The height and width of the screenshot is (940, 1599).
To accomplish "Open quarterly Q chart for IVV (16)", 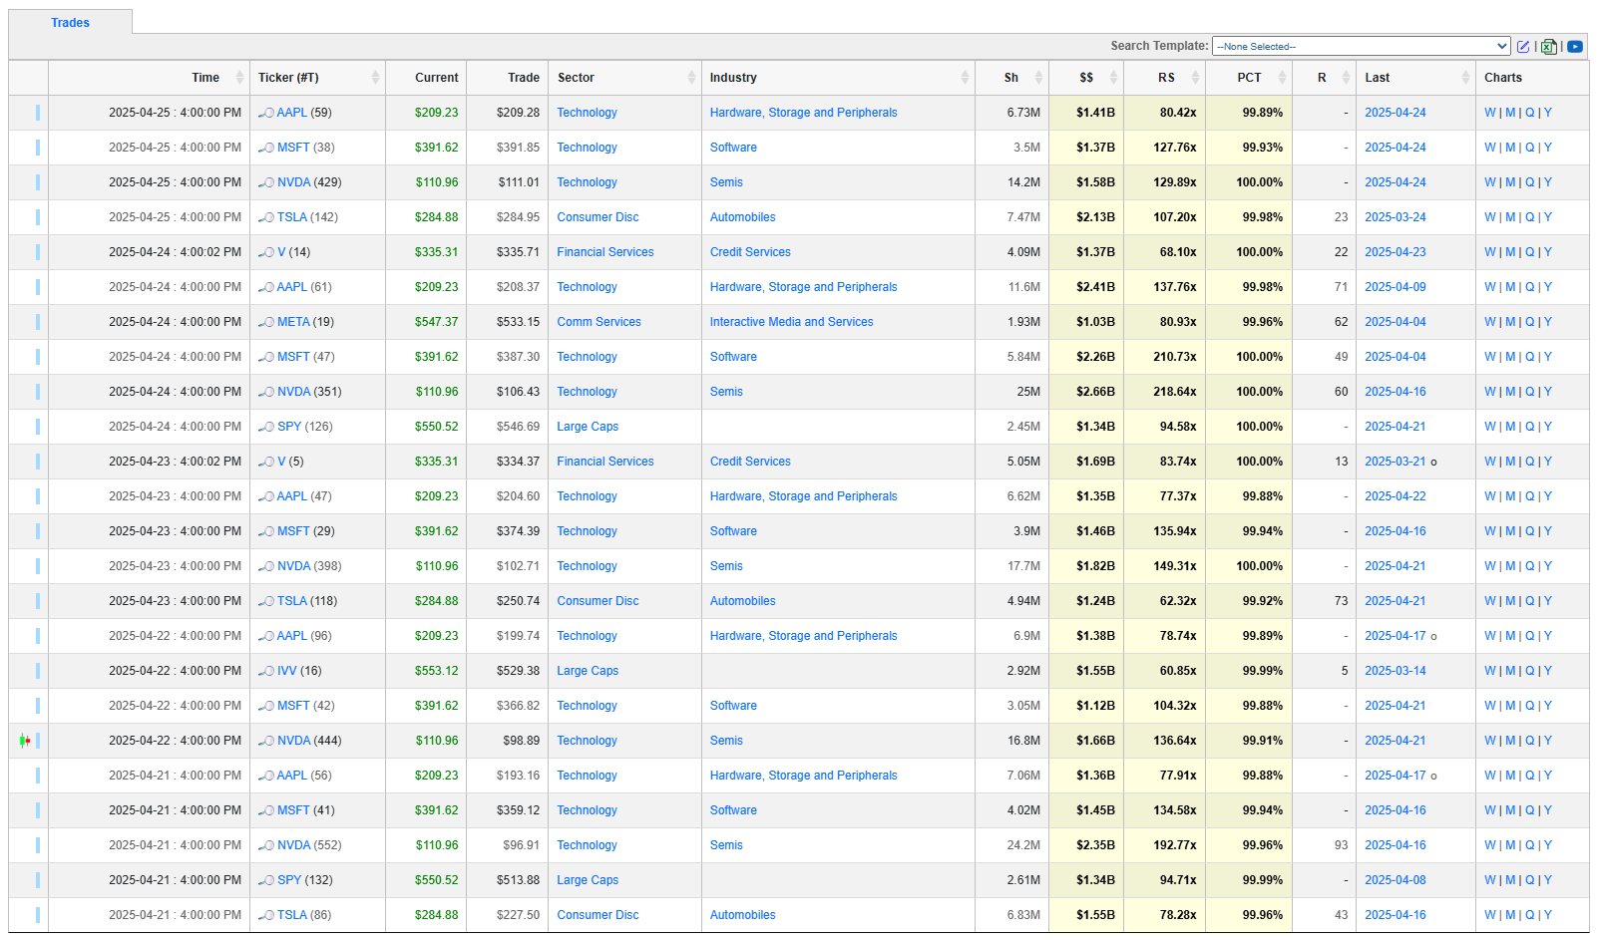I will pos(1529,671).
